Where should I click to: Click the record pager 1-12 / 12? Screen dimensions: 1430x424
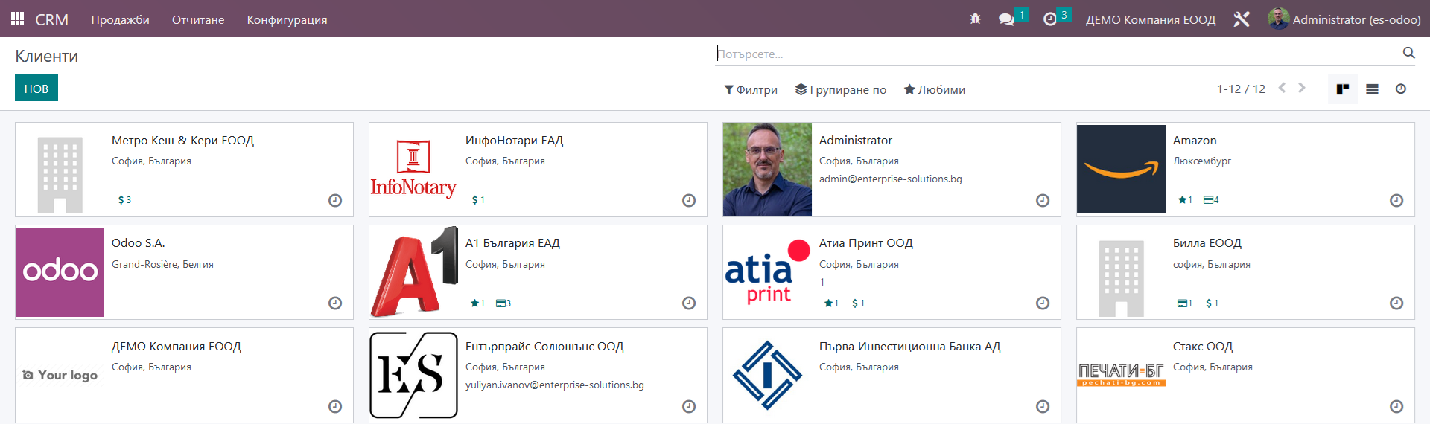(1241, 89)
